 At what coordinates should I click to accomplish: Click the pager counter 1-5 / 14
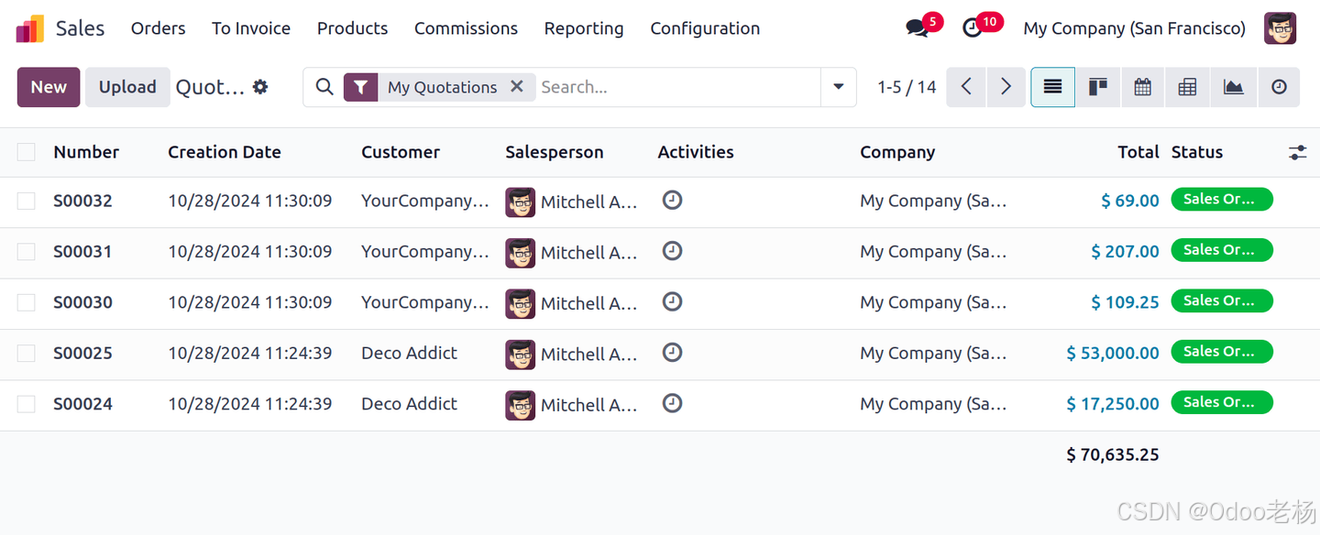tap(907, 87)
